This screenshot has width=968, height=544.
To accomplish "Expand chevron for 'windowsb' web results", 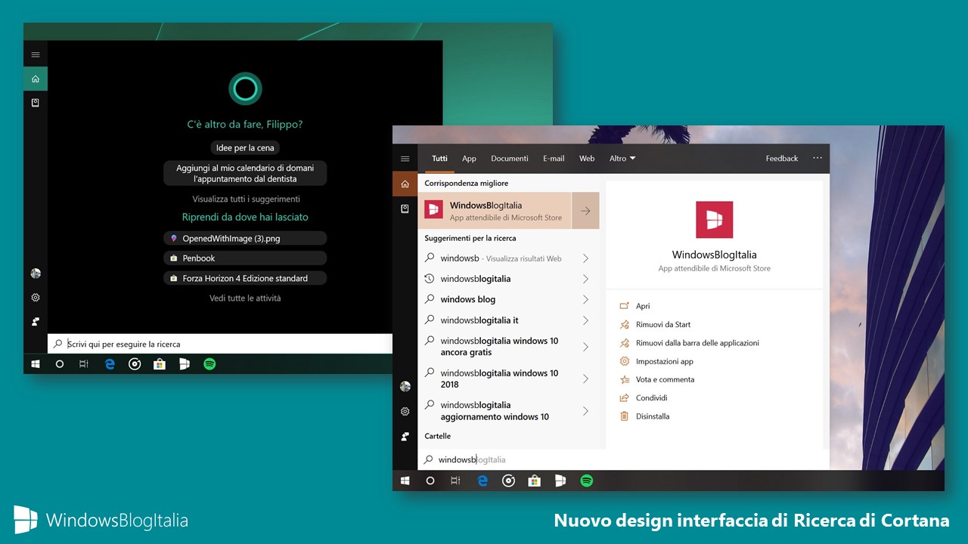I will [x=586, y=258].
